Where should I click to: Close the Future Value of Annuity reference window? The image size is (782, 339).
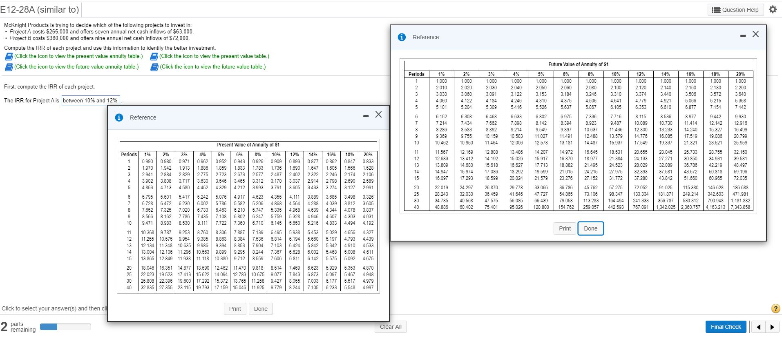(x=756, y=34)
